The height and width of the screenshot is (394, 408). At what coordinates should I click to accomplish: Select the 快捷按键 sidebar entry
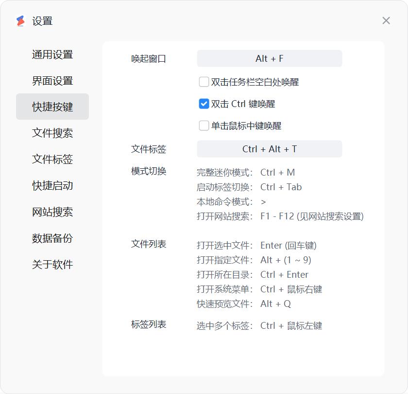tap(52, 107)
